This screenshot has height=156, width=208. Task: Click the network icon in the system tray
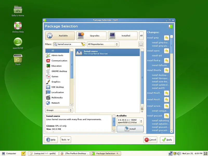[x=171, y=153]
